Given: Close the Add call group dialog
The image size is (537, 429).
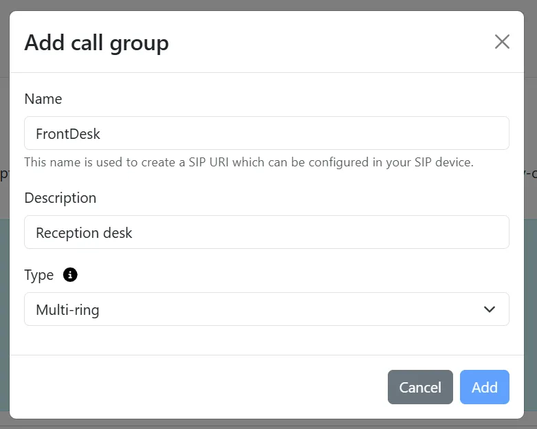Looking at the screenshot, I should [502, 42].
